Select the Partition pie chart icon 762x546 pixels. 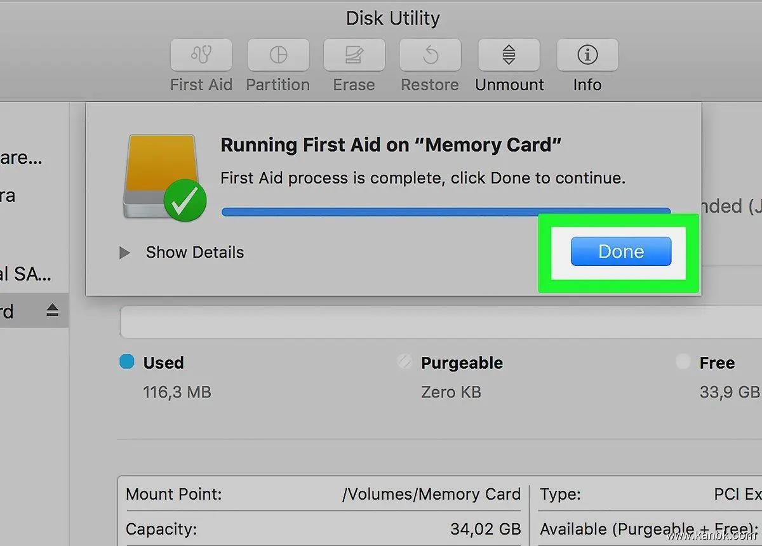click(278, 55)
